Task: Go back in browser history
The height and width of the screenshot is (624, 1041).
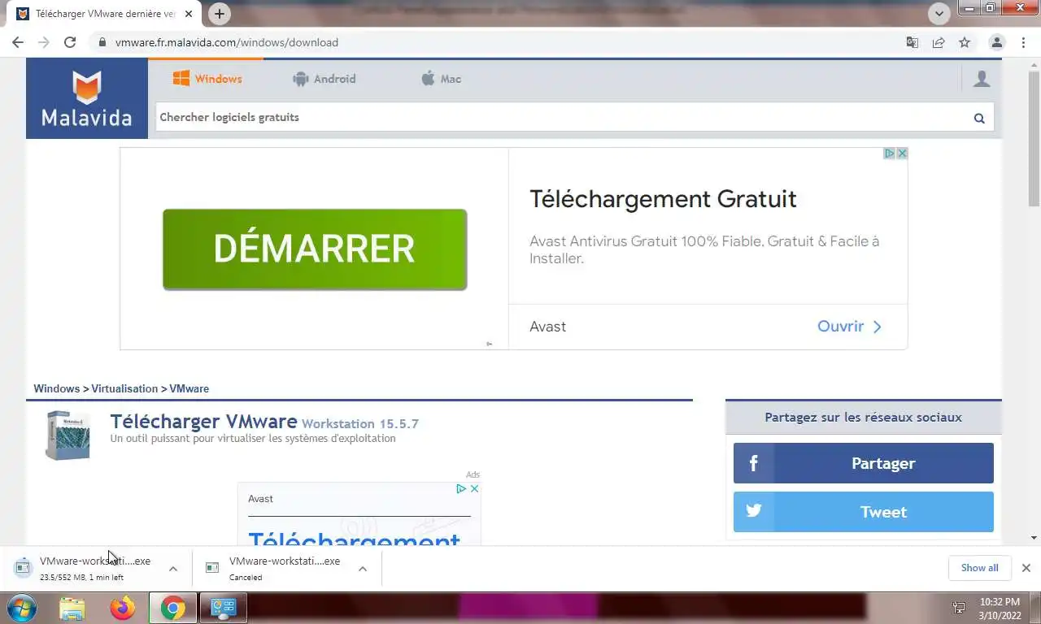Action: [x=18, y=42]
